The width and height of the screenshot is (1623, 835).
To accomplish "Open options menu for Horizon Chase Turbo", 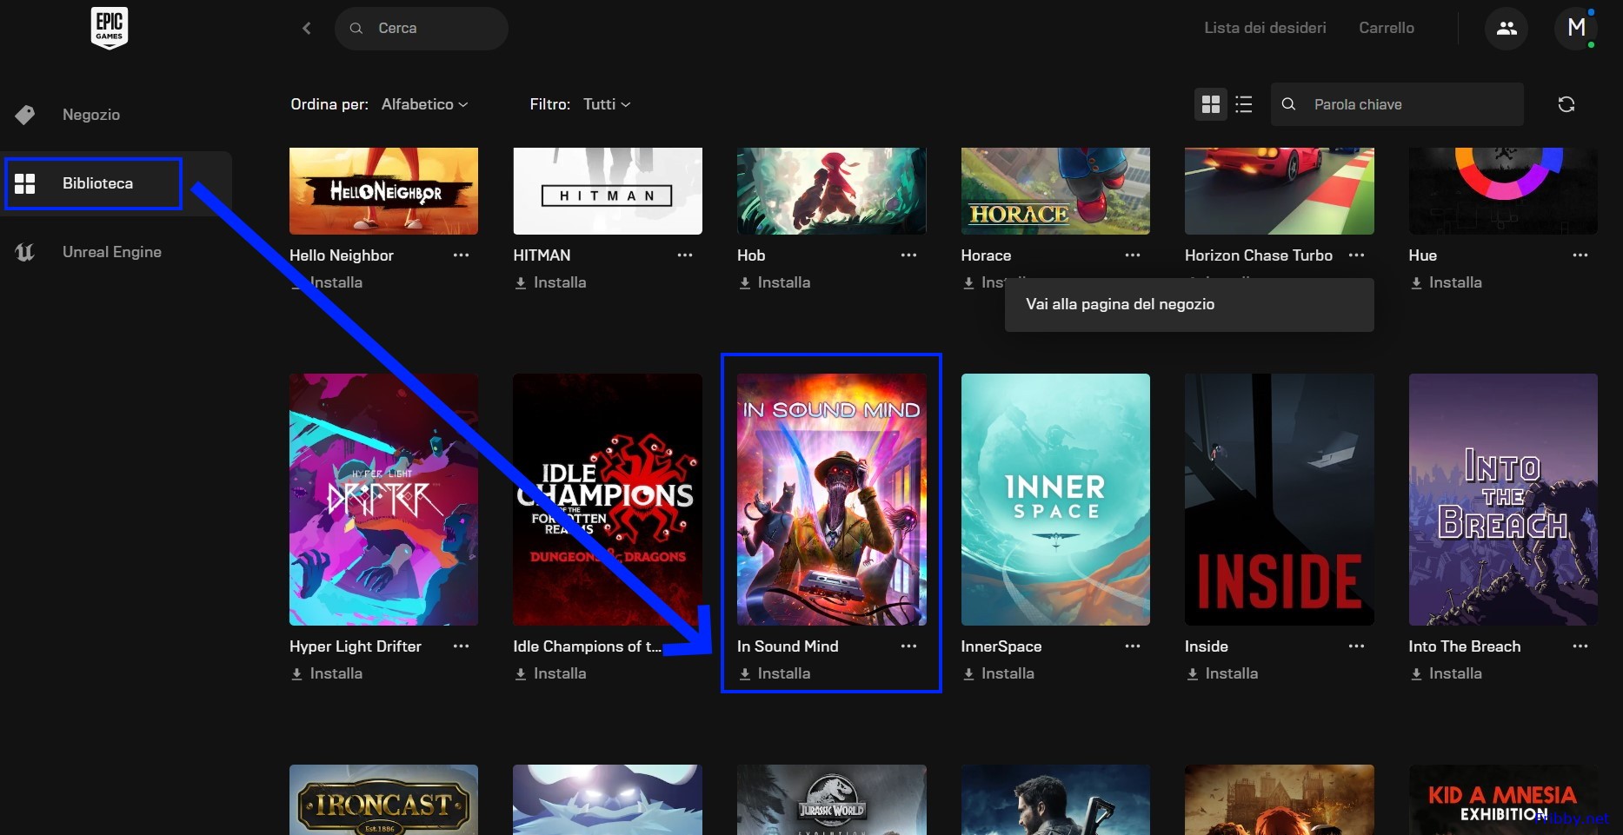I will click(x=1356, y=255).
